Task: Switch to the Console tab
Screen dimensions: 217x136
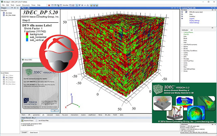Action: (24, 132)
